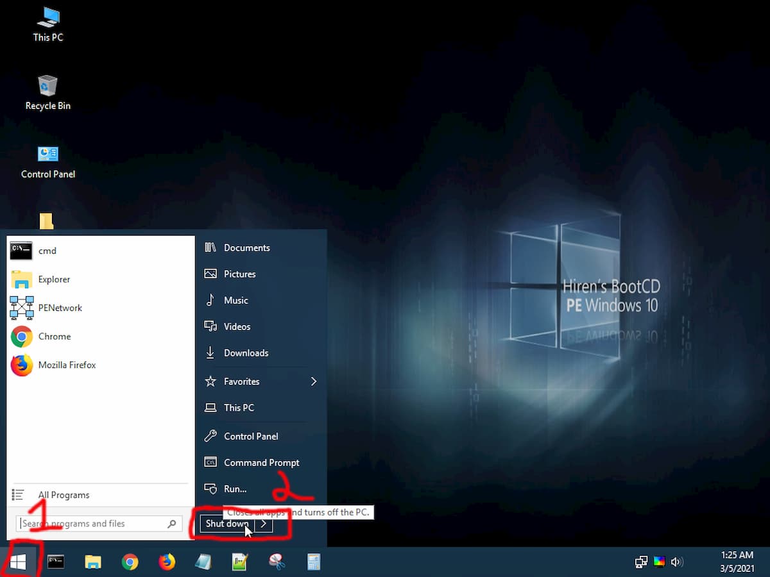Open the File Explorer icon on the taskbar

pos(93,562)
